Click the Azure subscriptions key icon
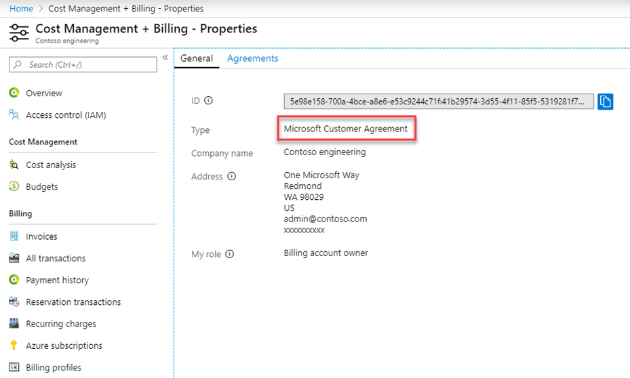 pos(14,345)
